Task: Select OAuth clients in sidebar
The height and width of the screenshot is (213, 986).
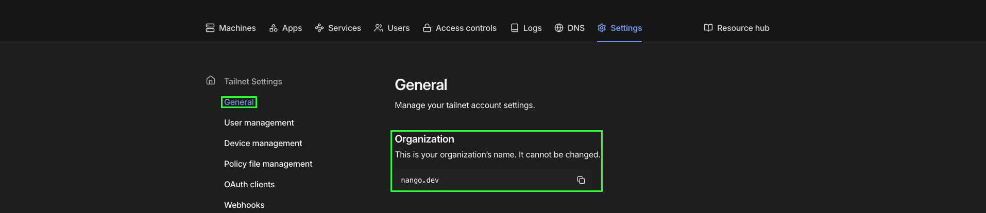Action: pos(249,184)
